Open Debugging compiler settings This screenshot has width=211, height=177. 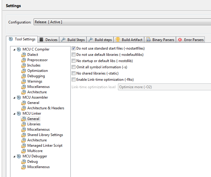tap(36, 76)
